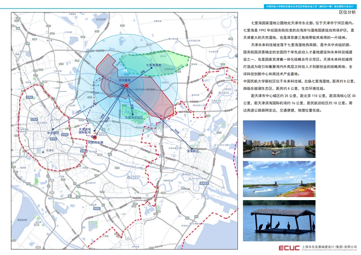Click the red 民航校本部 campus marker
361x255 pixels.
coord(95,137)
